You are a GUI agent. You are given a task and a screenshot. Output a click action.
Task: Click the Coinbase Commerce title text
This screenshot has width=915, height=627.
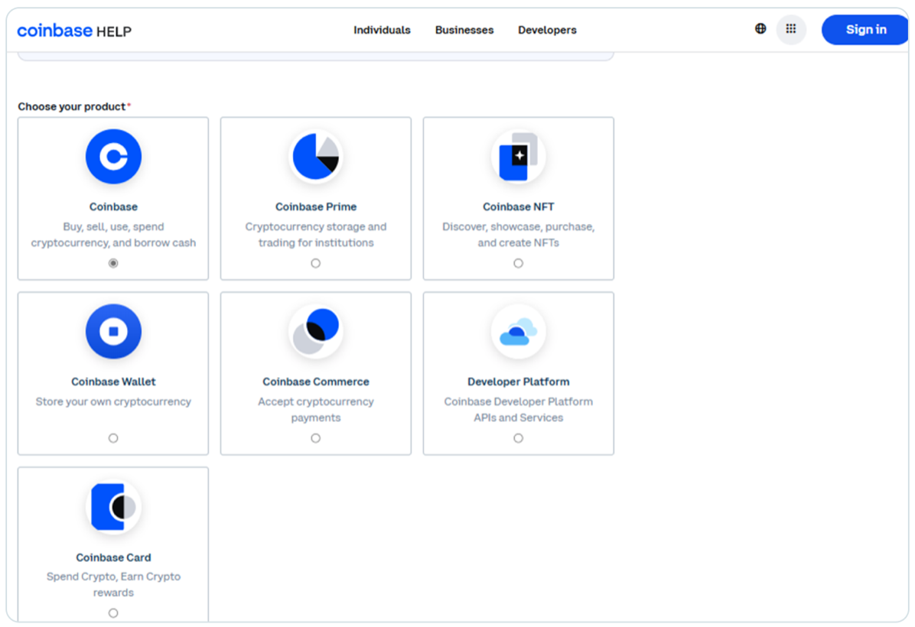tap(316, 382)
